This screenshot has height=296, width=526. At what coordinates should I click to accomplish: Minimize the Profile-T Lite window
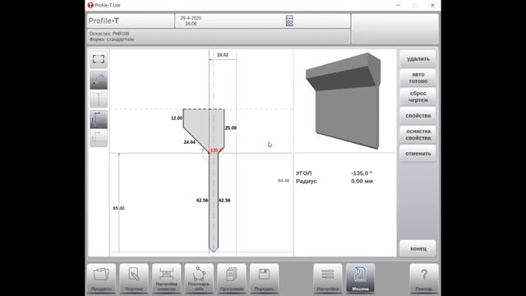point(398,6)
